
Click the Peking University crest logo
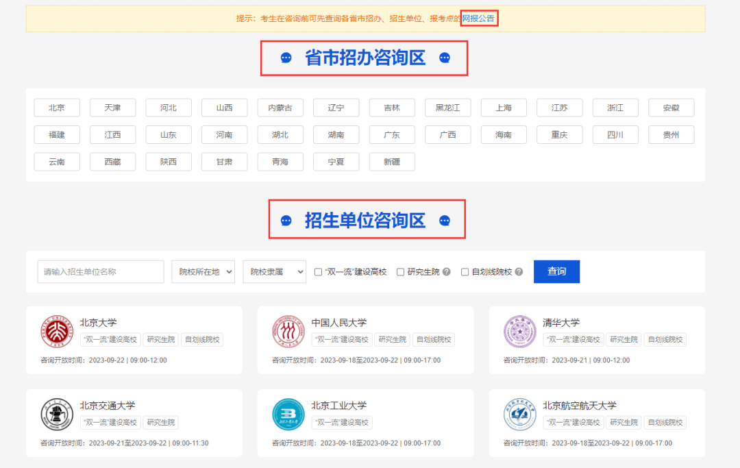[57, 331]
